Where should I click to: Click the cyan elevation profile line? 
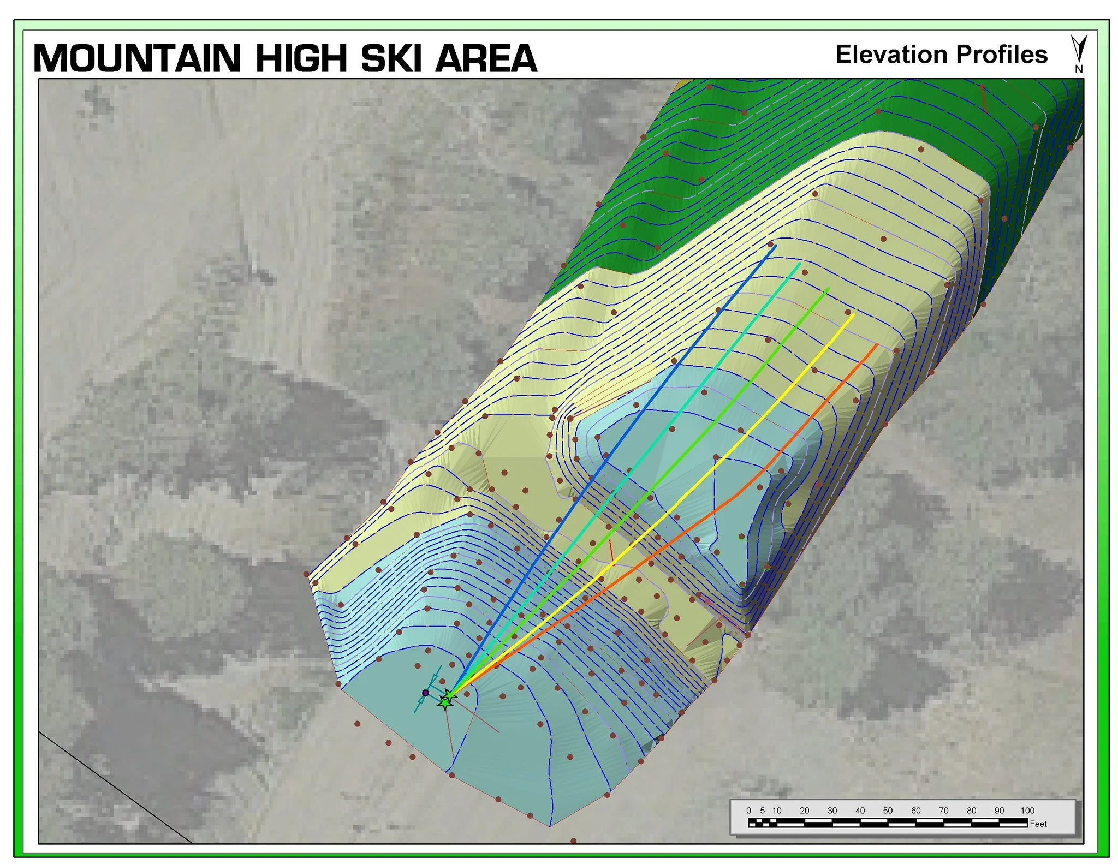(x=625, y=479)
